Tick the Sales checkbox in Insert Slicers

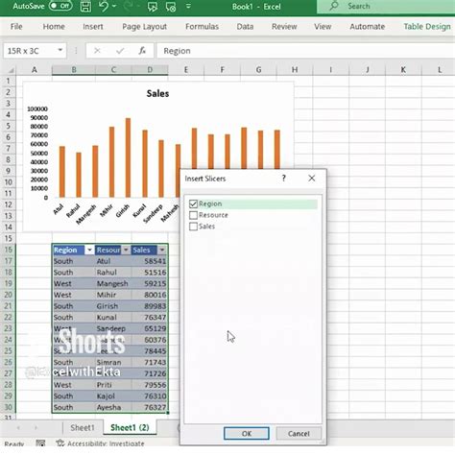(x=193, y=227)
